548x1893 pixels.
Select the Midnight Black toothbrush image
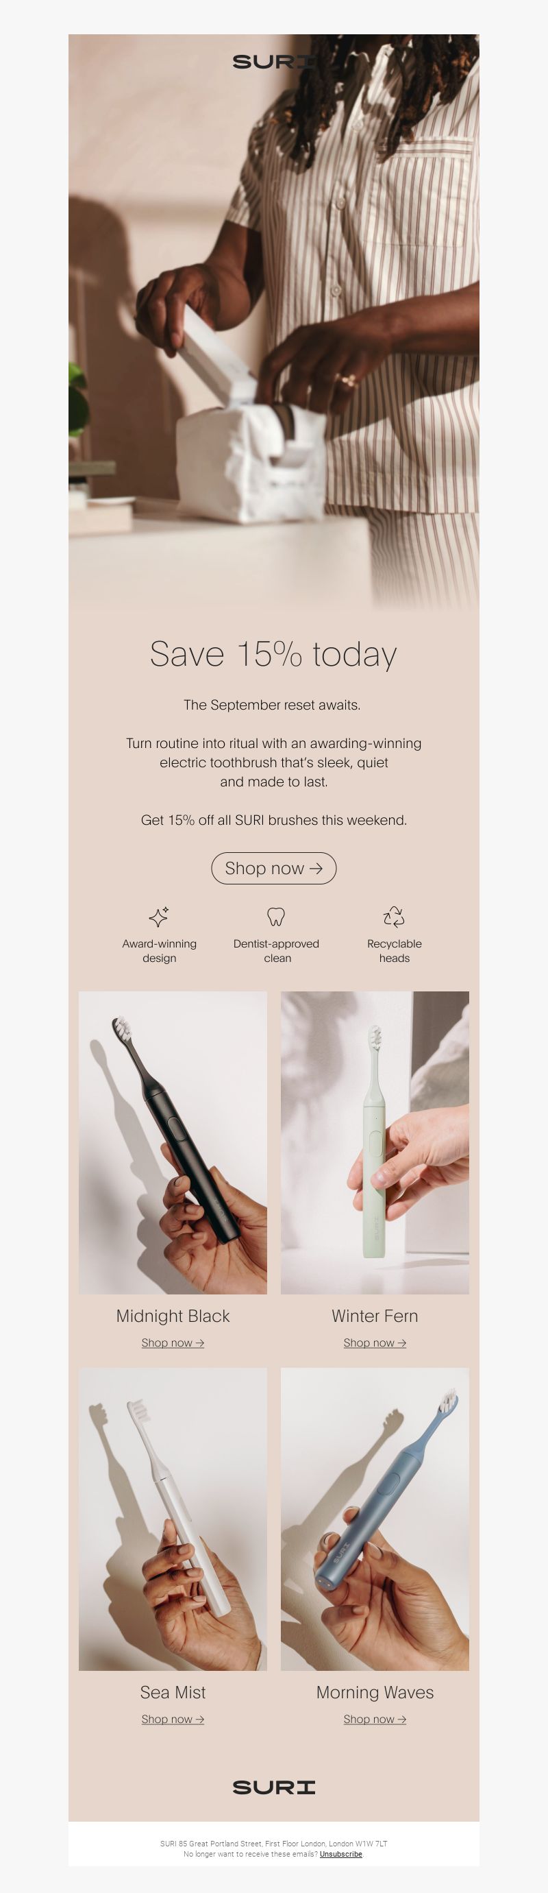click(173, 1143)
